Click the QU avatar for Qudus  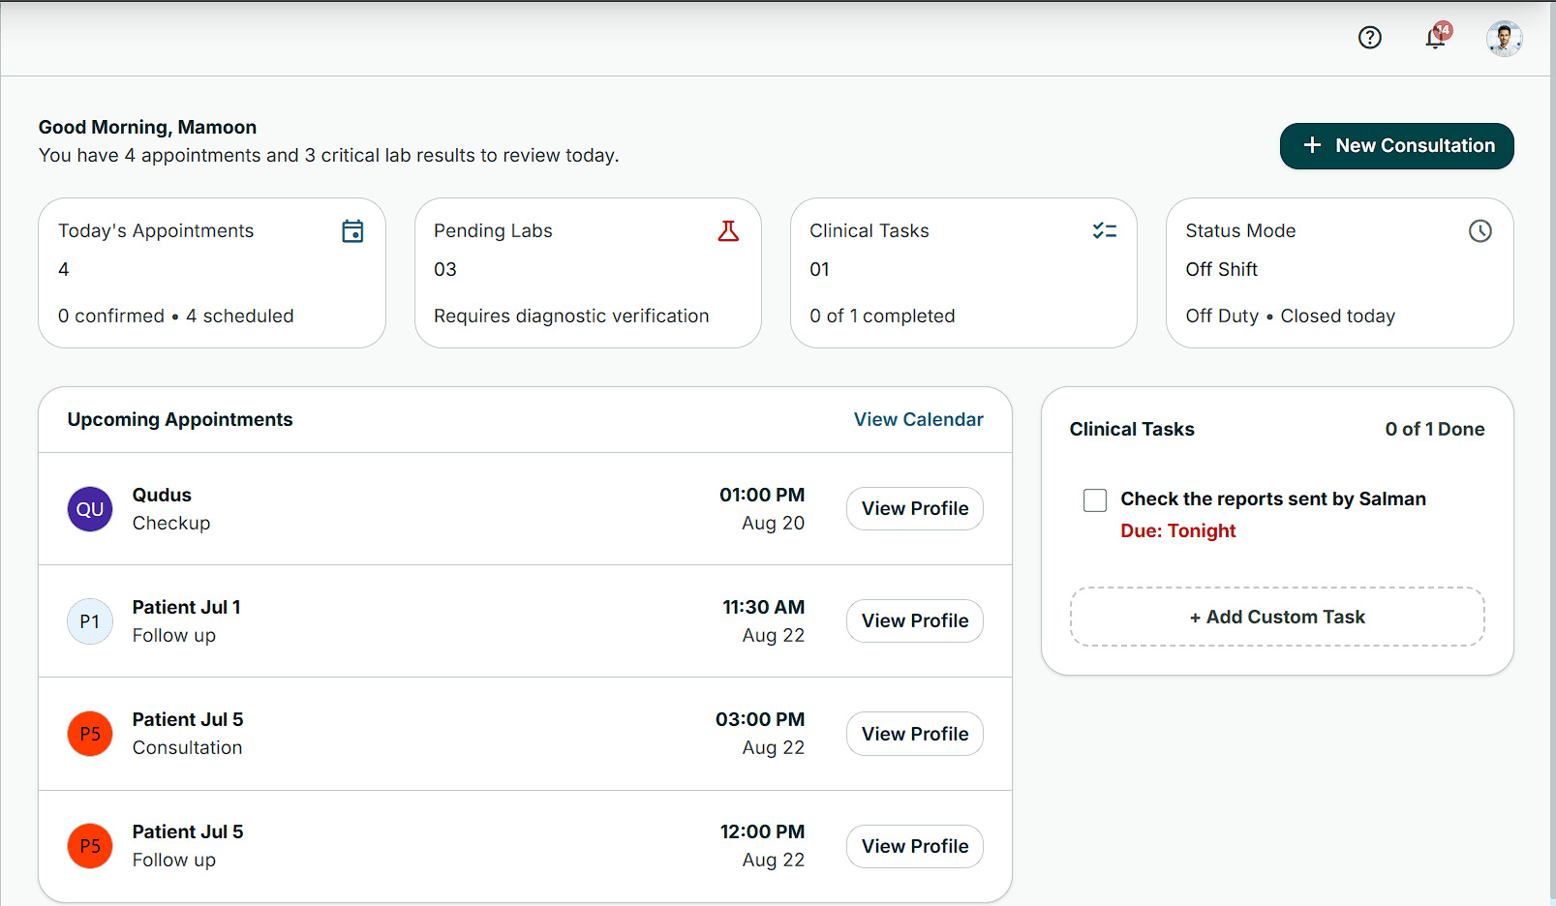tap(90, 509)
